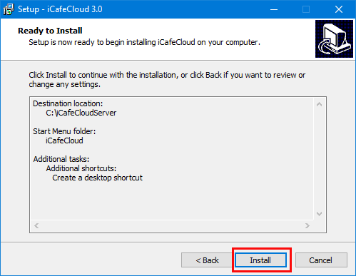Click the "Create a desktop shortcut" line
Viewport: 356px width, 276px height.
click(x=97, y=178)
